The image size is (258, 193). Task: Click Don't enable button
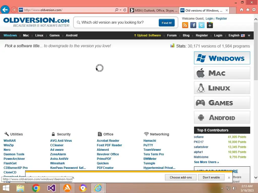click(x=211, y=177)
